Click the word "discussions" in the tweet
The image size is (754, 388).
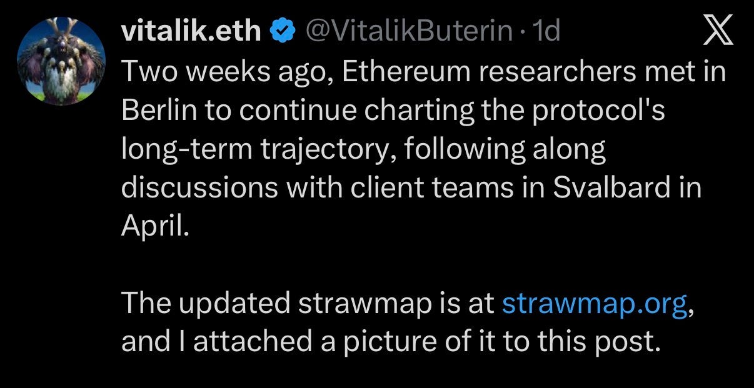(200, 188)
